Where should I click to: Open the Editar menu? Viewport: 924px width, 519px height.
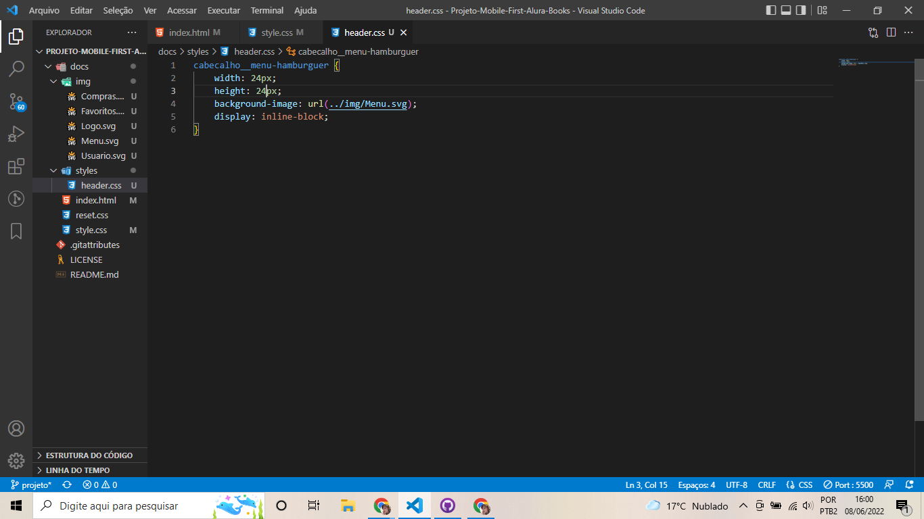tap(81, 10)
